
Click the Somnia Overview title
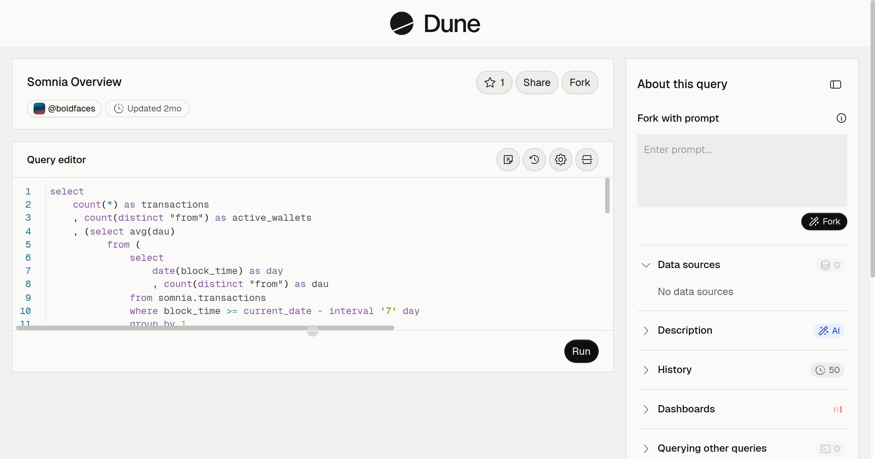[x=74, y=82]
